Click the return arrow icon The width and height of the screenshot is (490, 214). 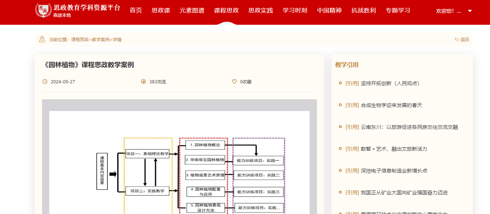point(457,39)
